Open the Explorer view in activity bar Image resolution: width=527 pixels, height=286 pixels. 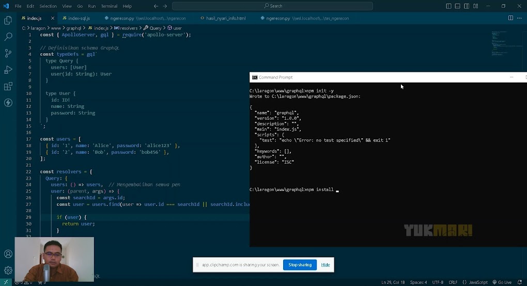click(x=8, y=21)
